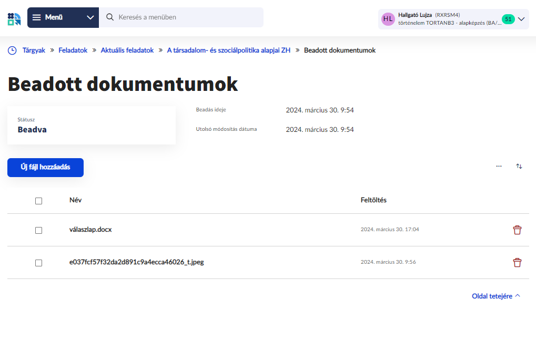Click the Neptun logo icon

(x=14, y=18)
